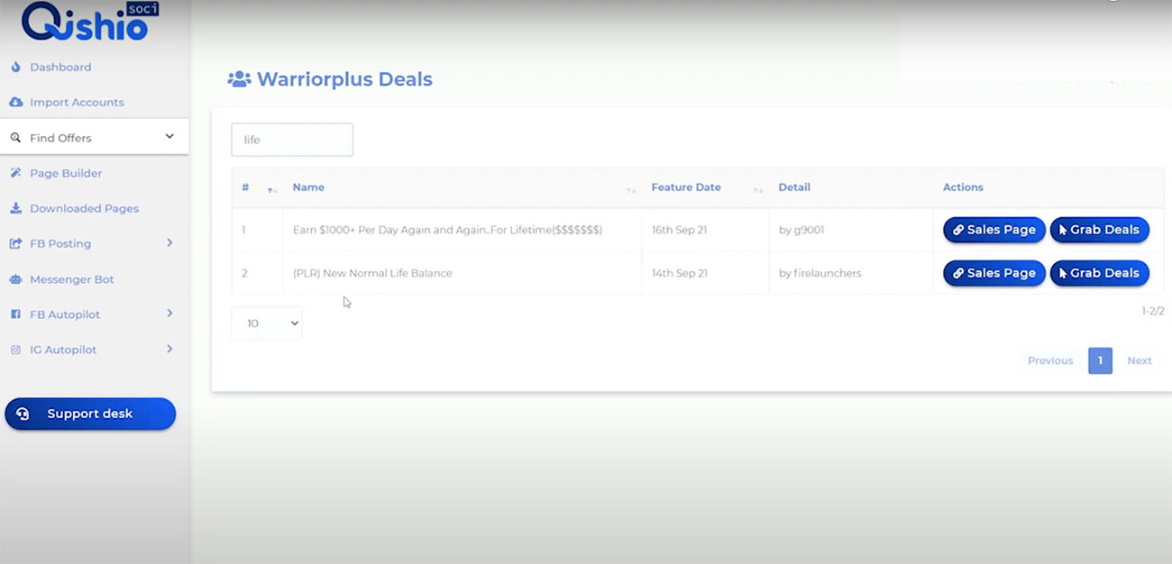Click '(PLR) New Normal Life Balance' name
This screenshot has width=1172, height=564.
pos(372,273)
